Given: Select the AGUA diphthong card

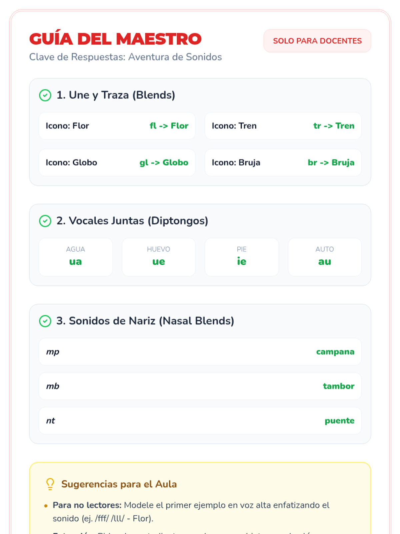Looking at the screenshot, I should (x=76, y=257).
